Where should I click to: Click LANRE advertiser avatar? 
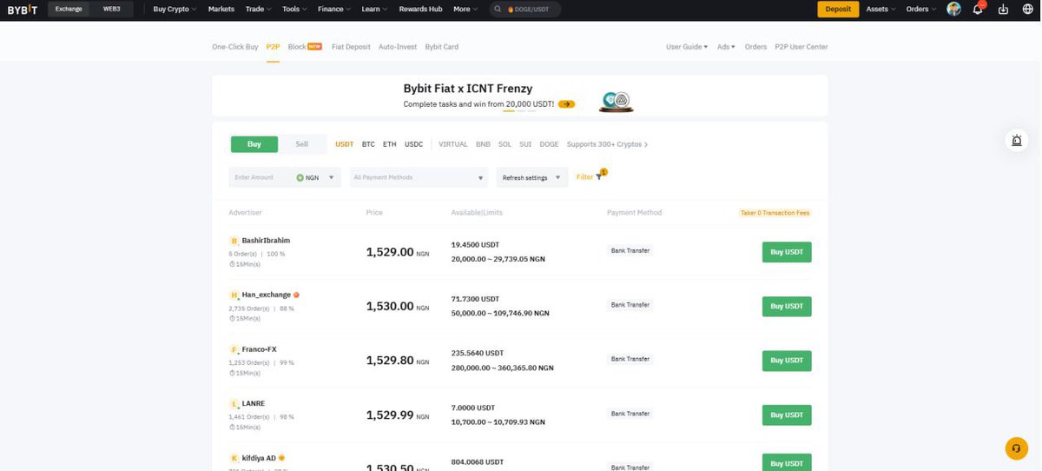pyautogui.click(x=234, y=404)
